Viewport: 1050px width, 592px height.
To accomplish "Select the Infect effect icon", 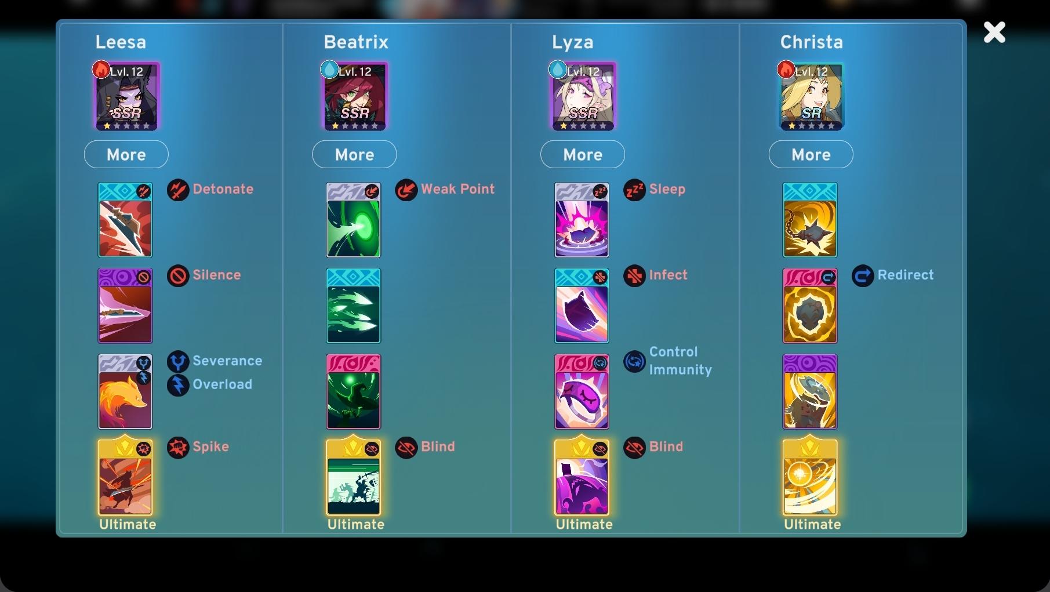I will click(x=635, y=275).
